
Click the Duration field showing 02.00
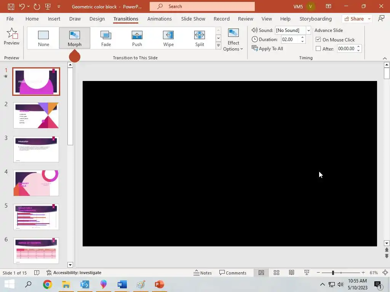pos(291,40)
